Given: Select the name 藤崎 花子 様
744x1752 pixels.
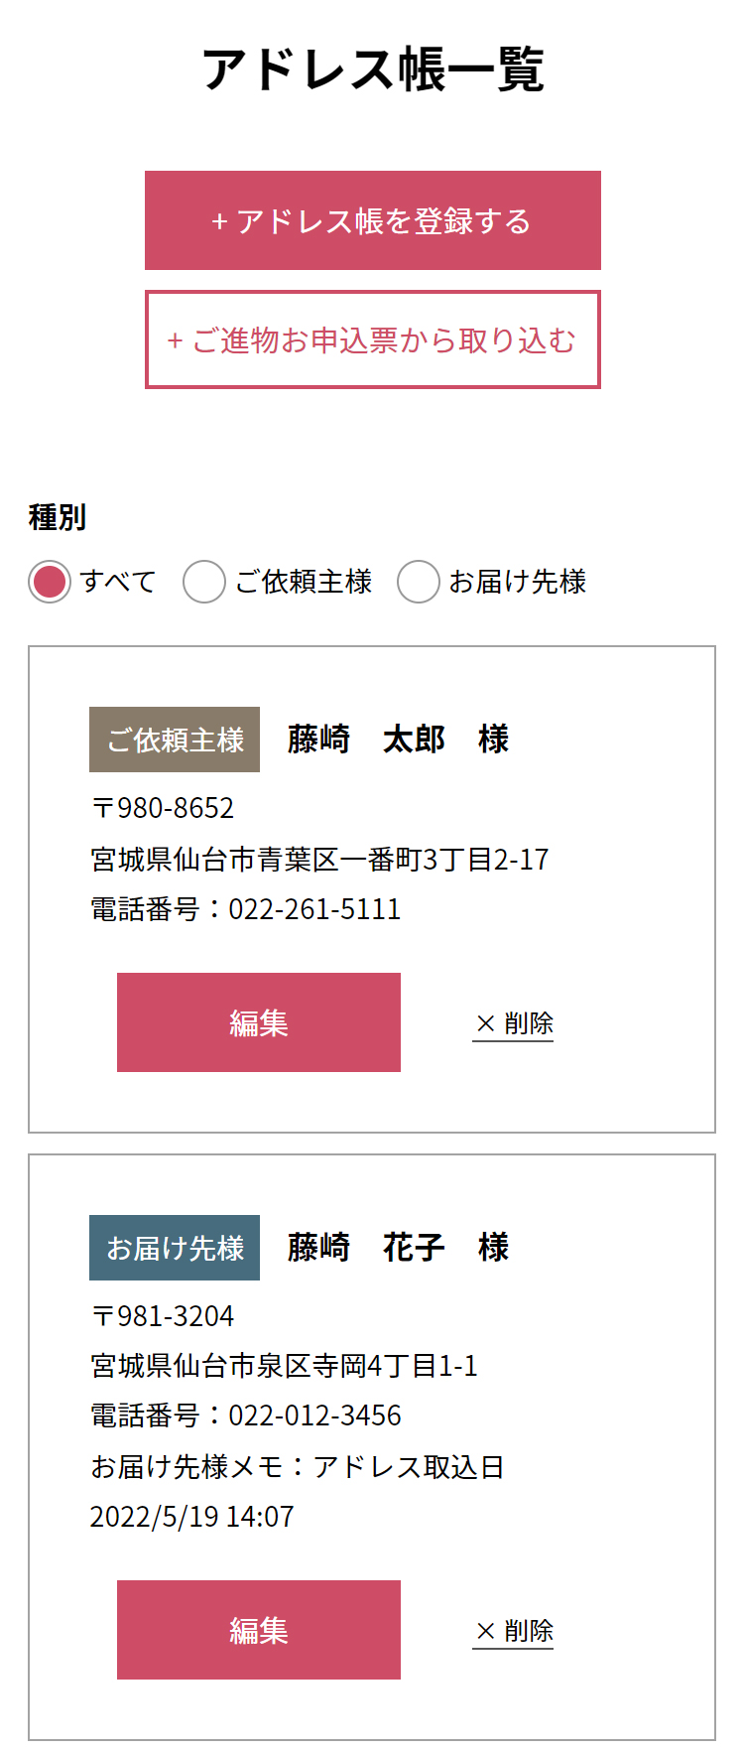Looking at the screenshot, I should [x=398, y=1248].
